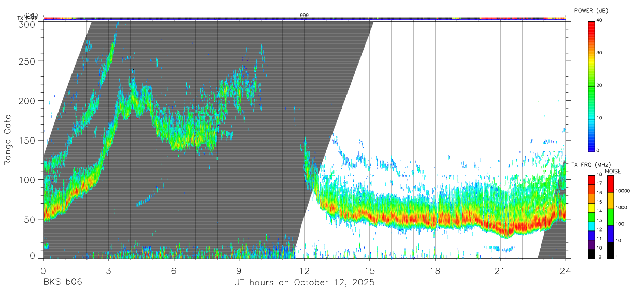Select the purple segment of the TX FRQ scale
The height and width of the screenshot is (293, 636).
(591, 244)
